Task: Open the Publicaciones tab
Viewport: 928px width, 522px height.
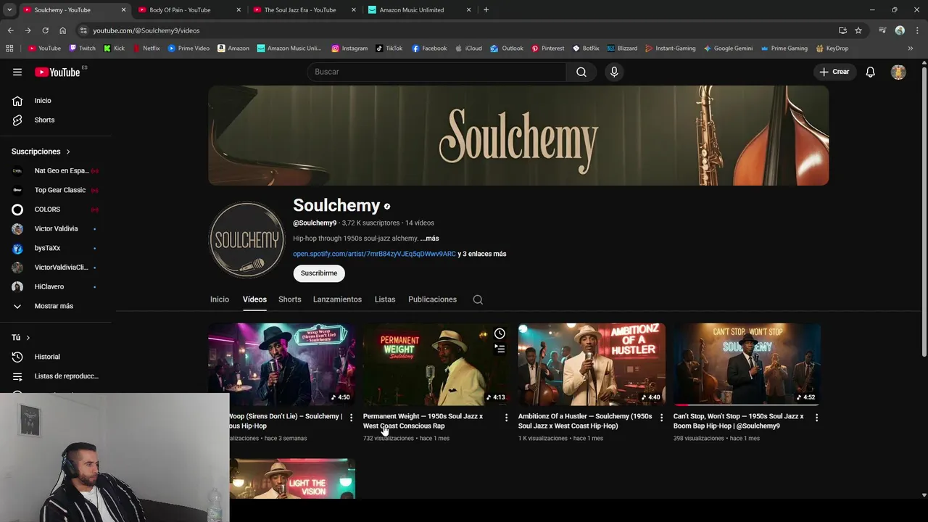Action: pos(432,299)
